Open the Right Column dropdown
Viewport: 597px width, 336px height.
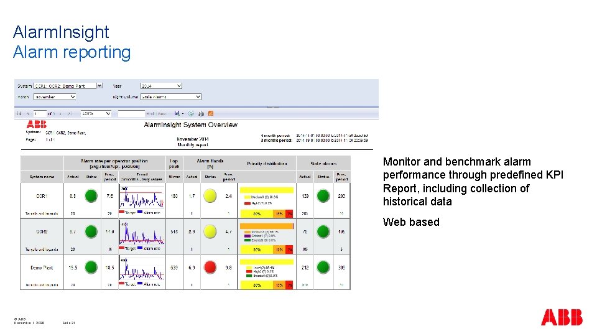click(171, 97)
